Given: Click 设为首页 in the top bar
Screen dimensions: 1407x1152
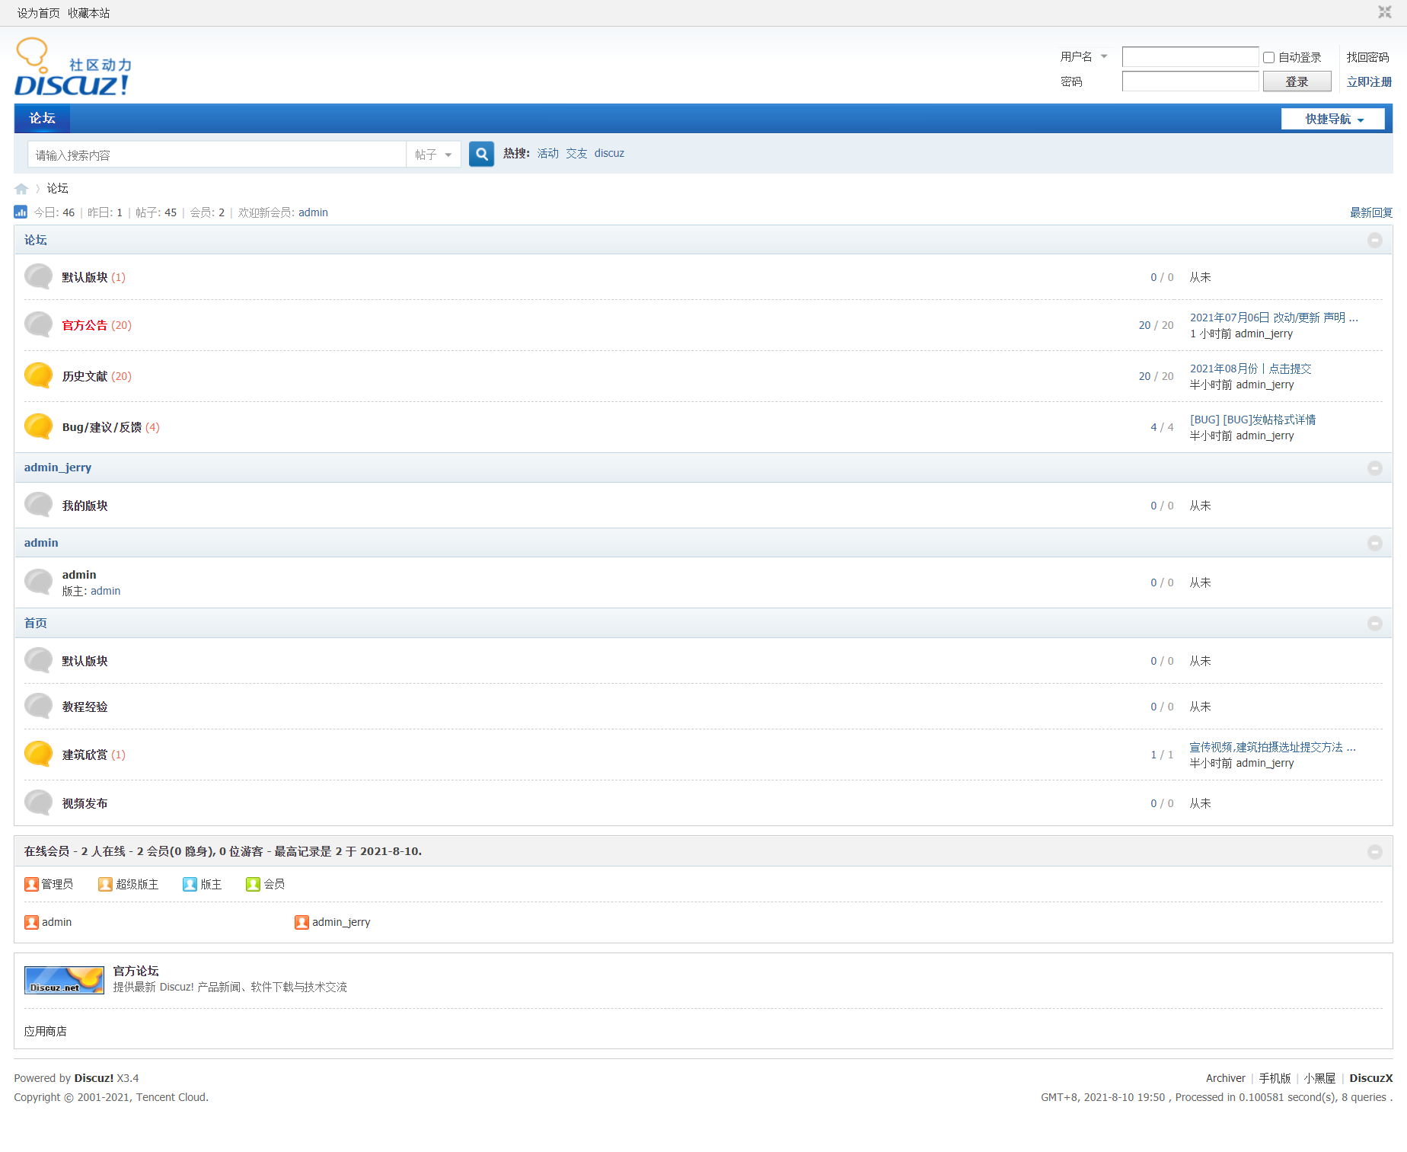Looking at the screenshot, I should (x=38, y=13).
